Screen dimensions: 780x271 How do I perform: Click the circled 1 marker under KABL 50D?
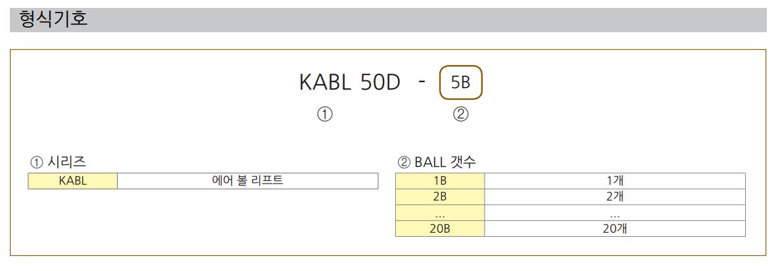(x=325, y=115)
